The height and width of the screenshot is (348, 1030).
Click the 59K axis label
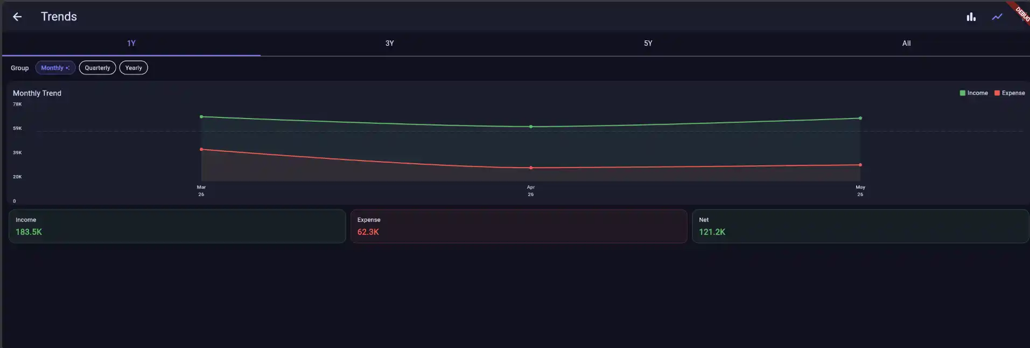[17, 128]
